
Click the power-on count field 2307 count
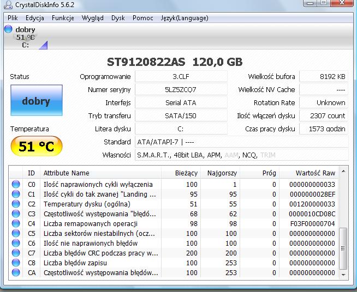pos(324,116)
